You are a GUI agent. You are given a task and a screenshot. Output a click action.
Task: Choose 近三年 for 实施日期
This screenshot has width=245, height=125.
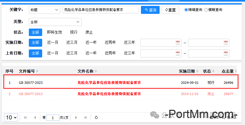pos(129,42)
